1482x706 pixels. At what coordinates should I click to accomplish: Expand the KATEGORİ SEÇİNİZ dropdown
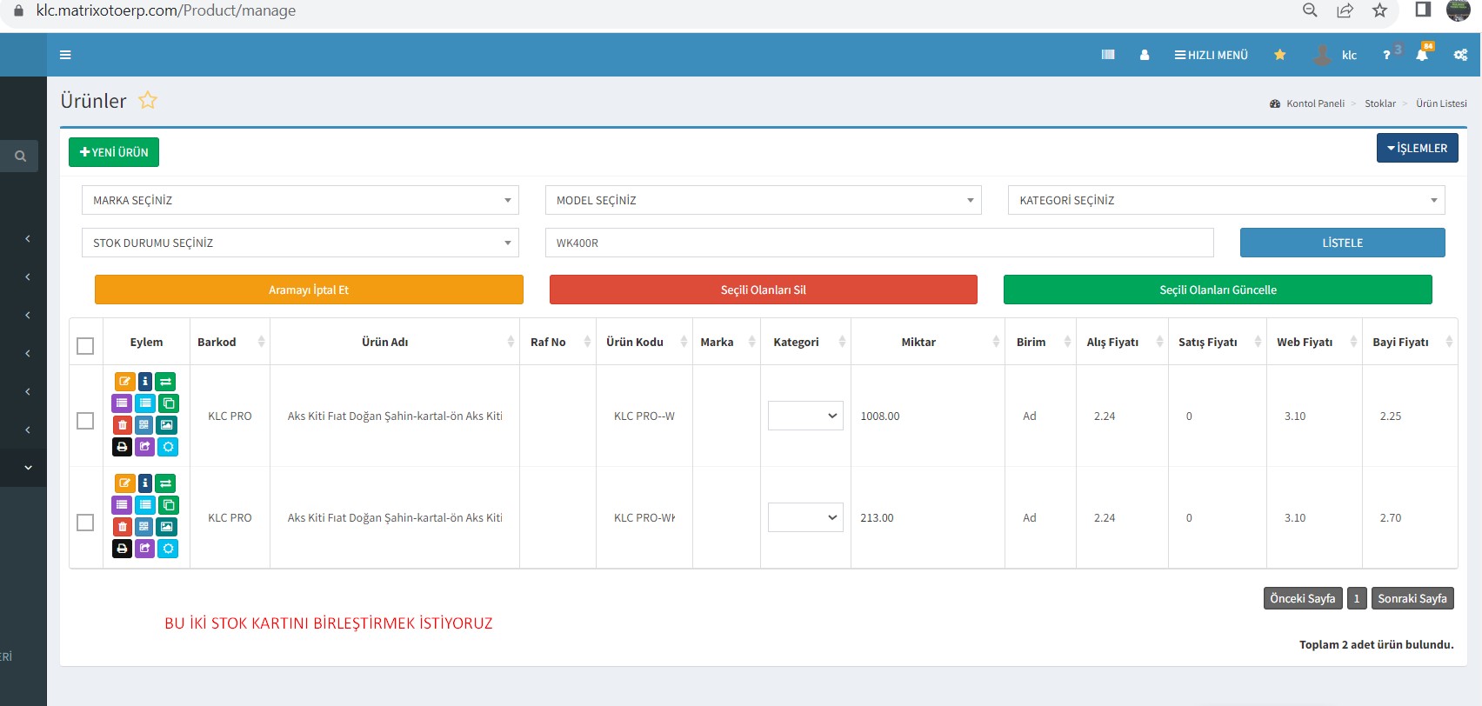(x=1225, y=200)
